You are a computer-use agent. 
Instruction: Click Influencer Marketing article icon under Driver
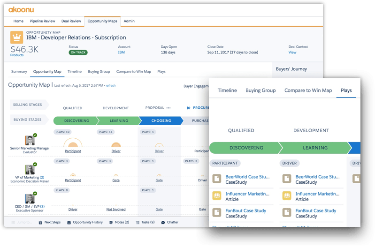pyautogui.click(x=287, y=195)
